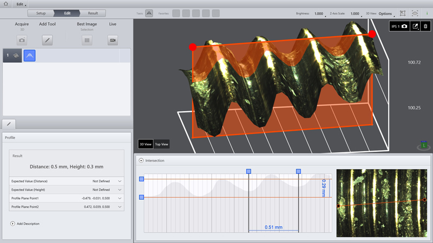The image size is (433, 243).
Task: Click the Add Tool pencil icon
Action: [48, 40]
